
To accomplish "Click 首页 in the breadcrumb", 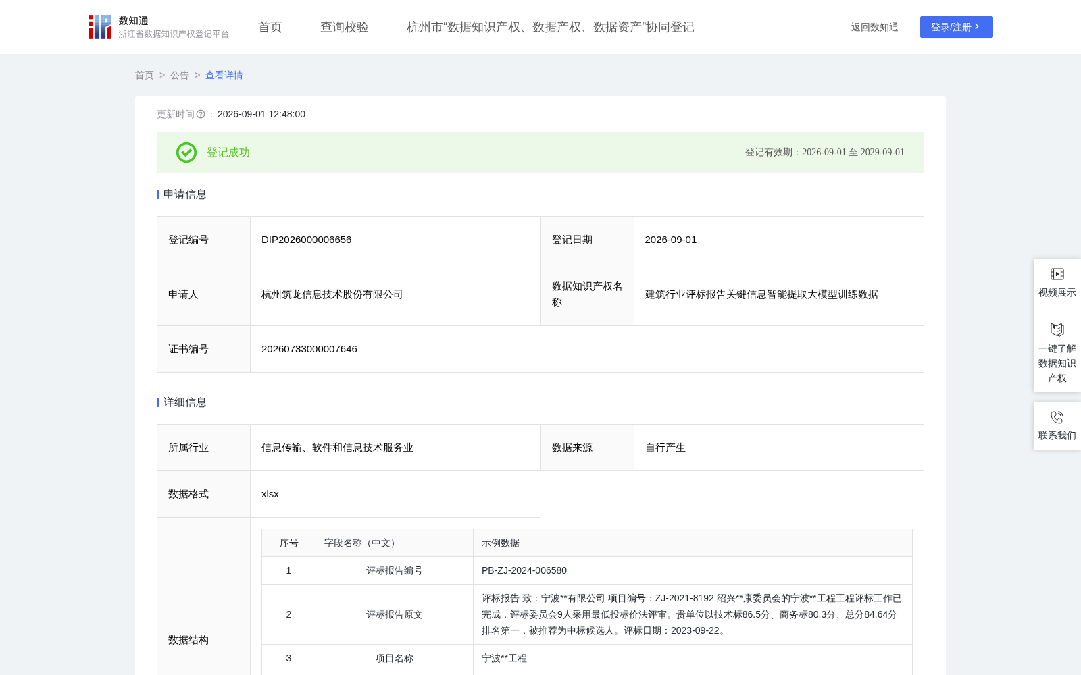I will point(145,75).
